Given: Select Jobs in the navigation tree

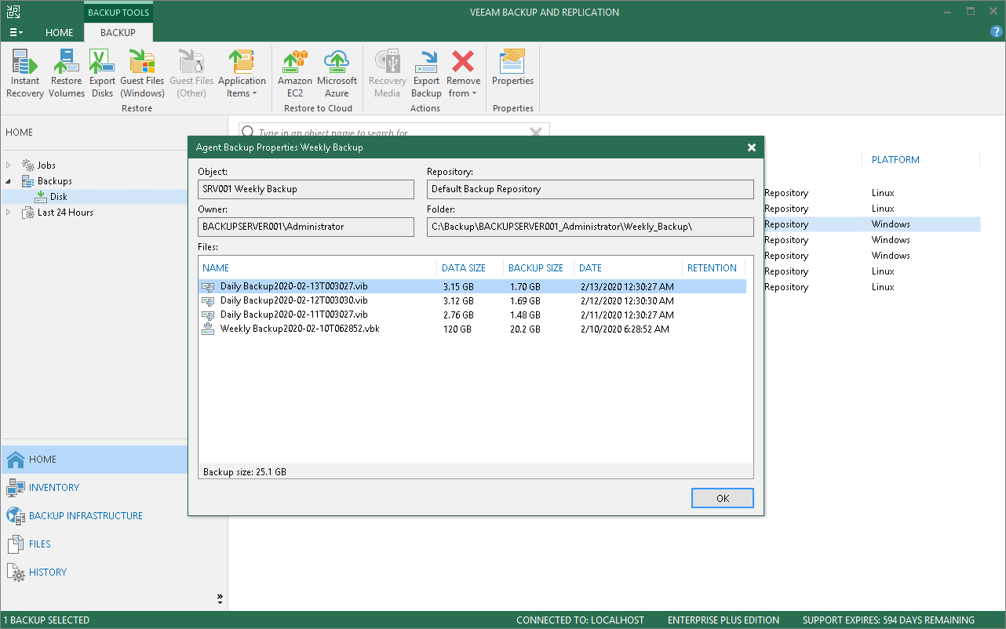Looking at the screenshot, I should click(x=46, y=165).
